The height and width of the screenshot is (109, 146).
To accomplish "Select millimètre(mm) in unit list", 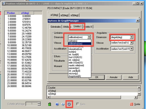I will [80, 44].
